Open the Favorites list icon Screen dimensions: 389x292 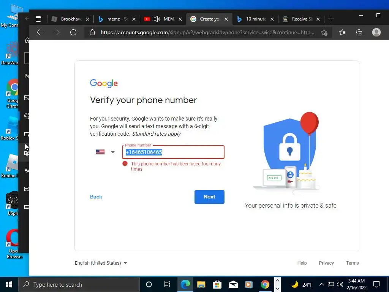[342, 32]
